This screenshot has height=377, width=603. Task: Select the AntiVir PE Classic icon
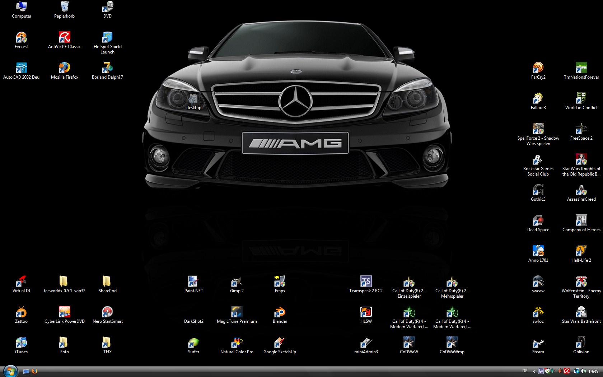(65, 38)
